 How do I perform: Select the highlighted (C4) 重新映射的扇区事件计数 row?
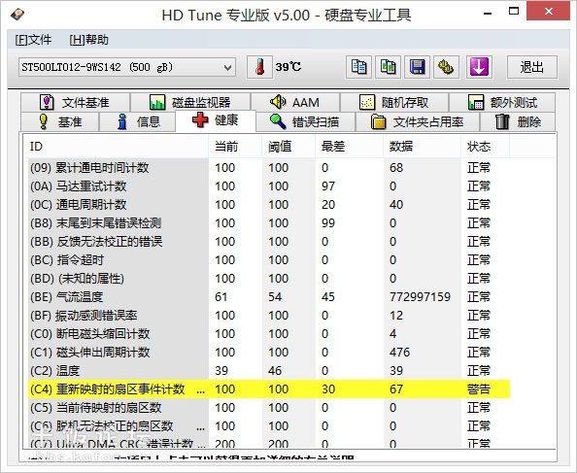pyautogui.click(x=269, y=389)
